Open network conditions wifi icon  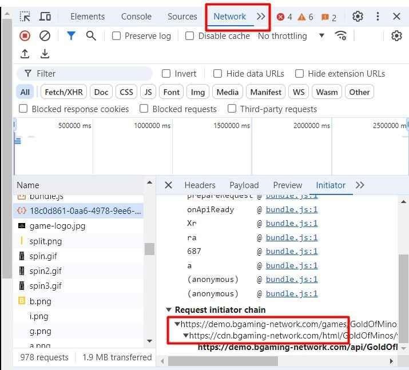[x=341, y=35]
